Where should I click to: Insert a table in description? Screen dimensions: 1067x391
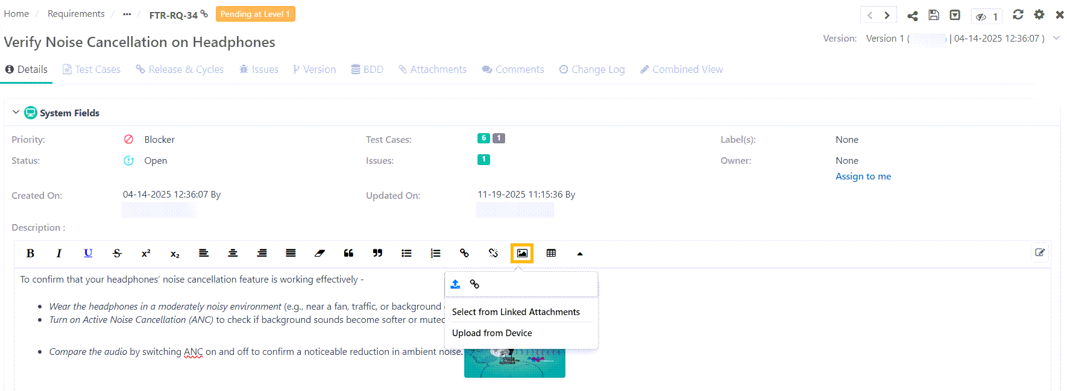click(x=551, y=253)
